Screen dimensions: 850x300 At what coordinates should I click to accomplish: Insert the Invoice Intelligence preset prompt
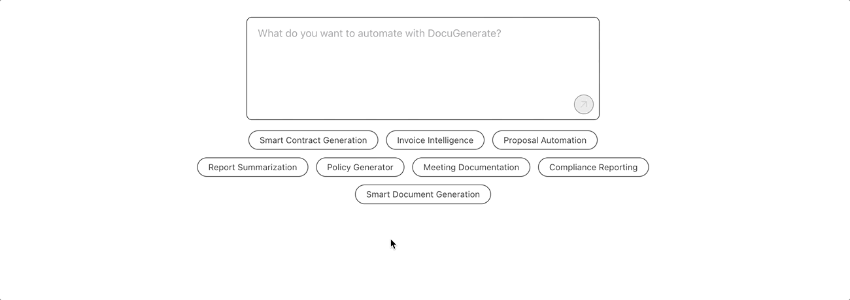pyautogui.click(x=435, y=140)
